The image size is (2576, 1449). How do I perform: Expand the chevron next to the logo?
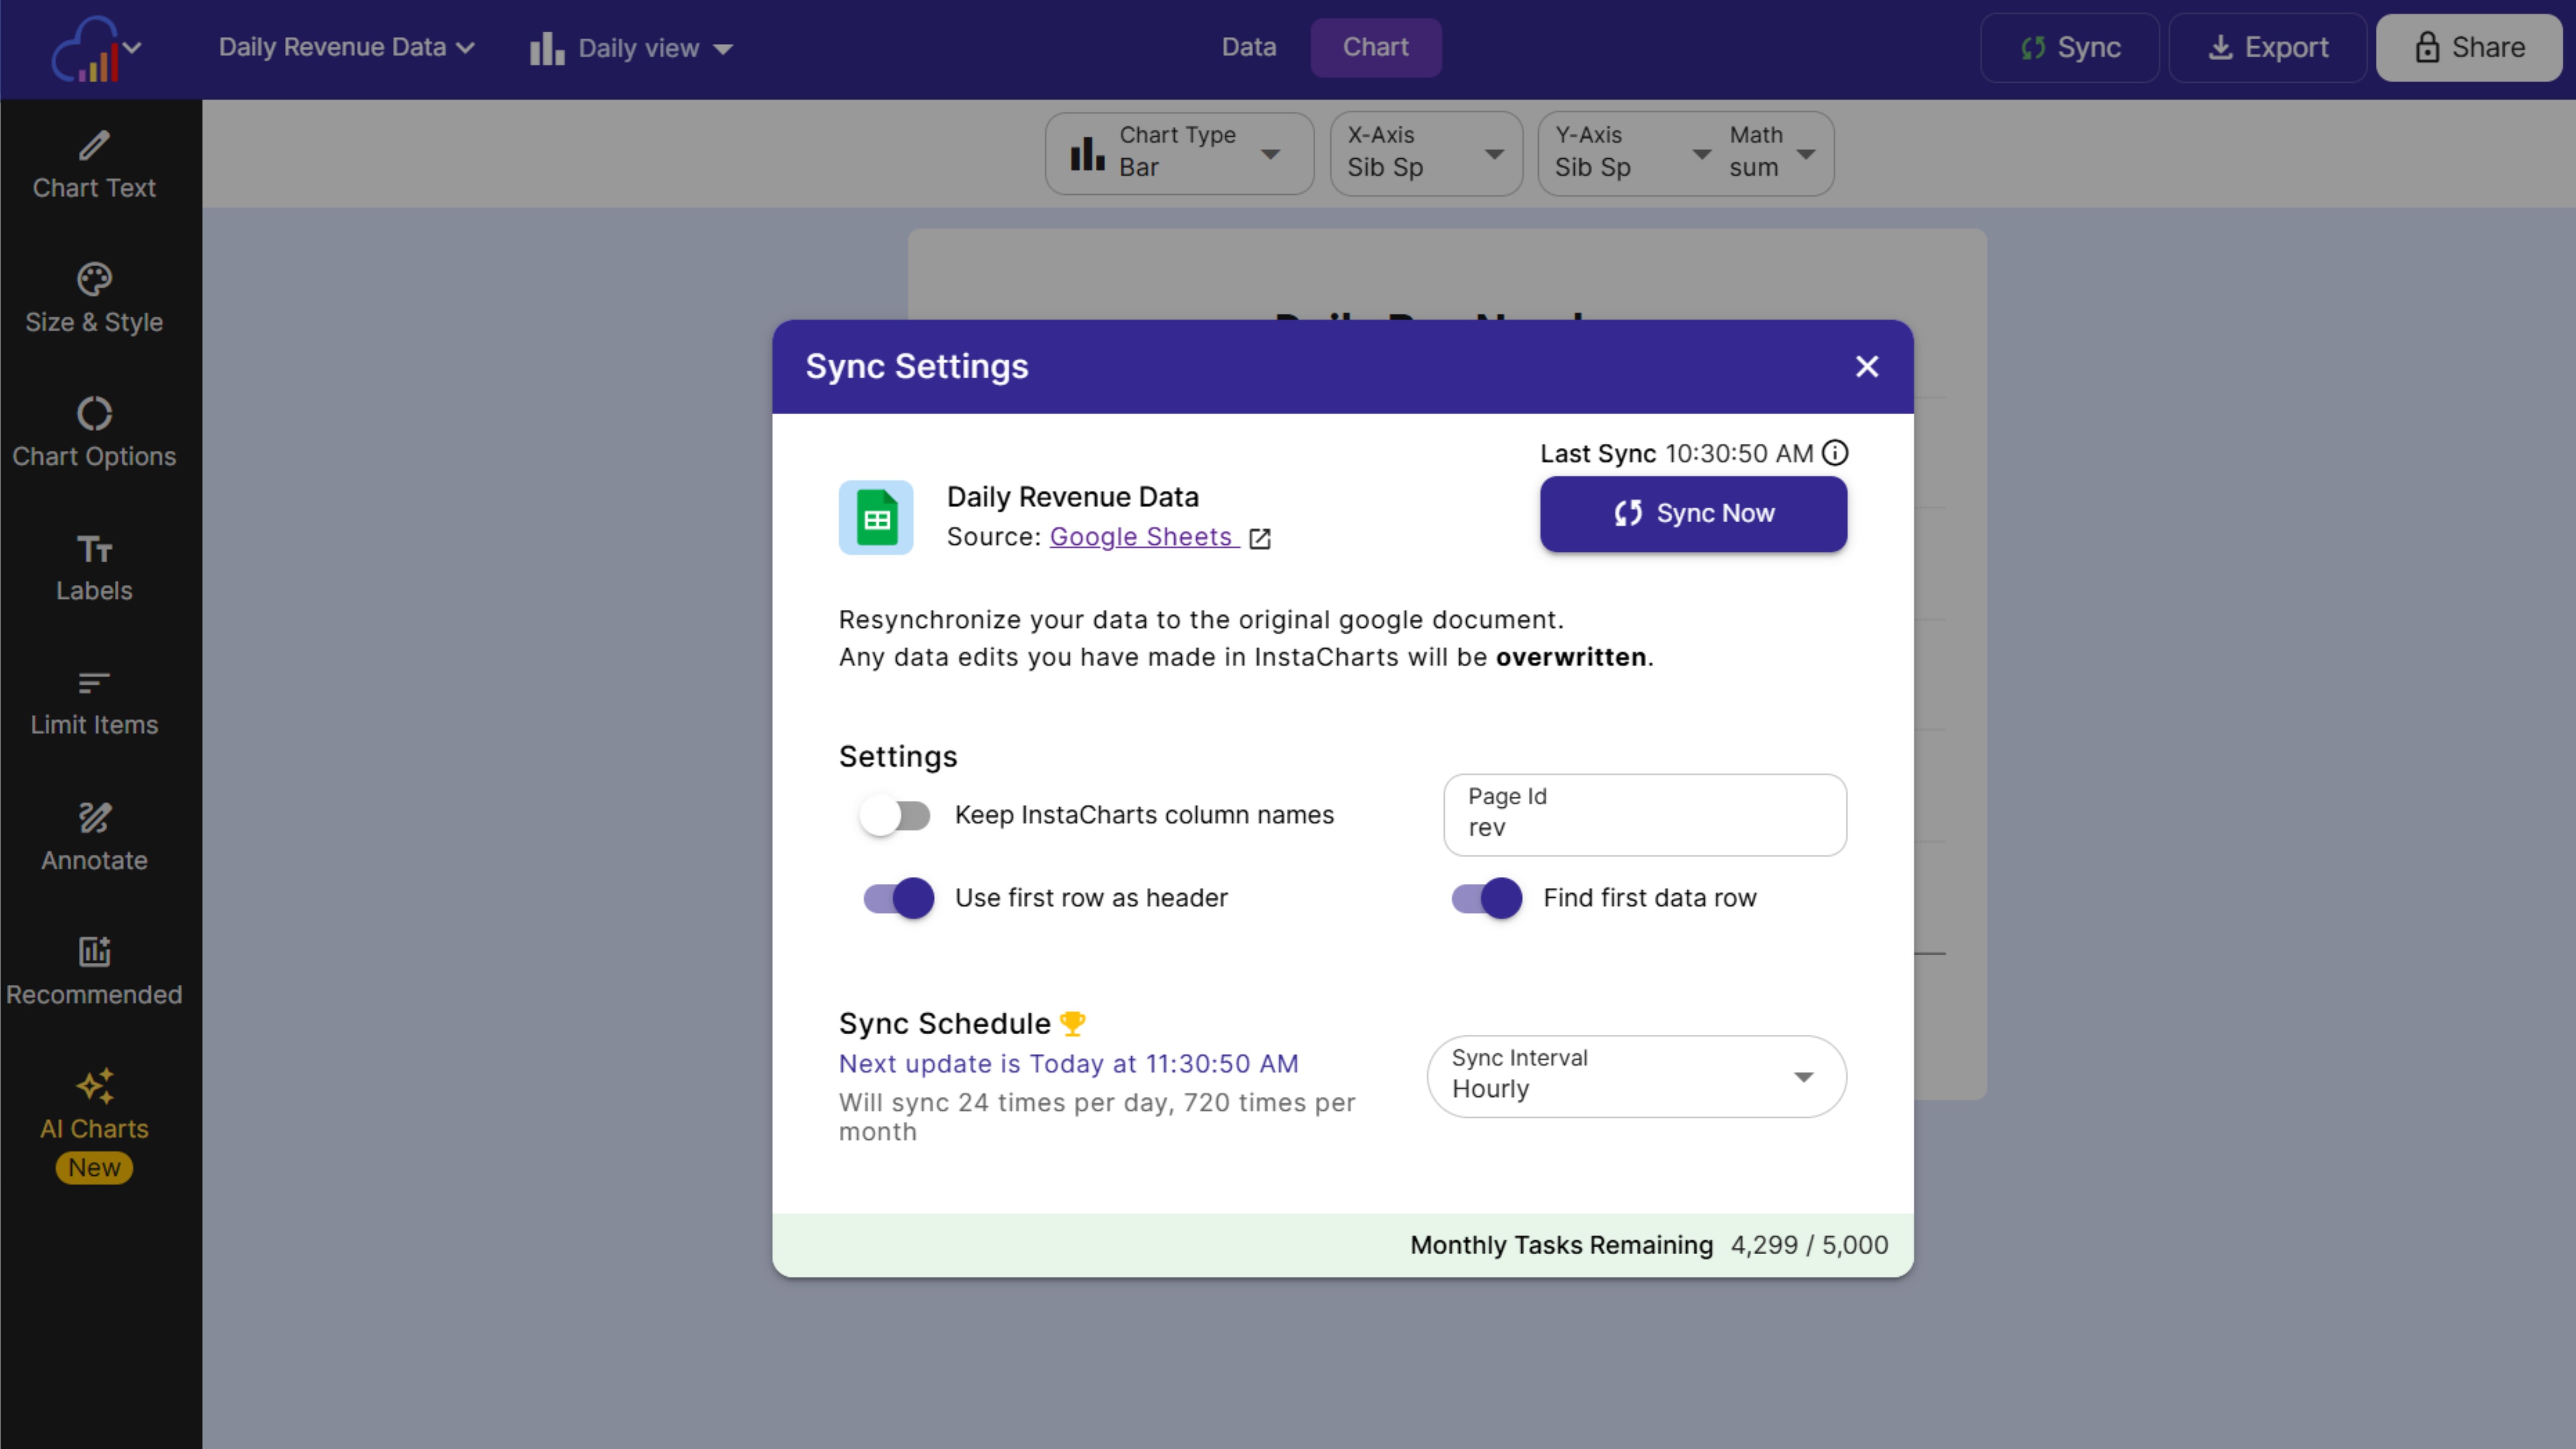pyautogui.click(x=132, y=47)
